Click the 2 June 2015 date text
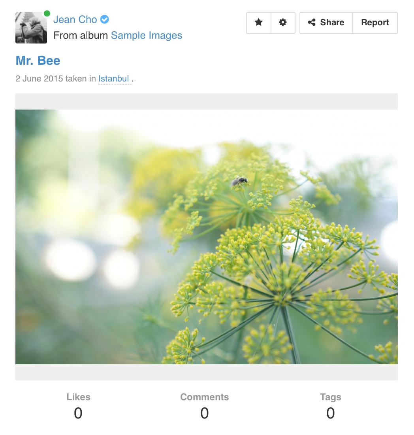The height and width of the screenshot is (435, 414). tap(40, 79)
